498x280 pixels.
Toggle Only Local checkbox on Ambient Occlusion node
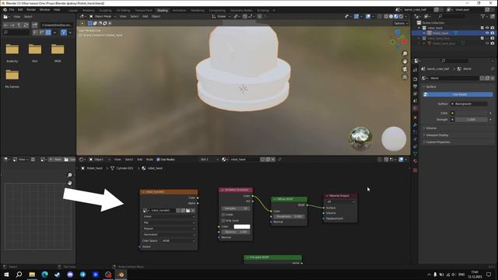[223, 221]
